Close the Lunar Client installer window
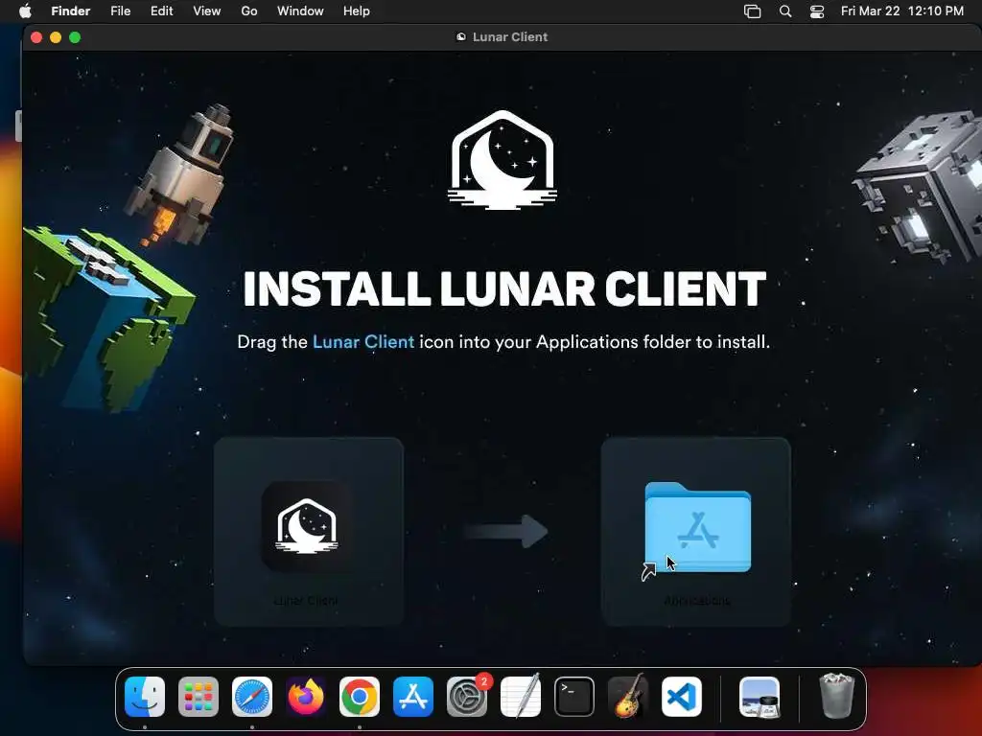The image size is (982, 736). pos(36,37)
